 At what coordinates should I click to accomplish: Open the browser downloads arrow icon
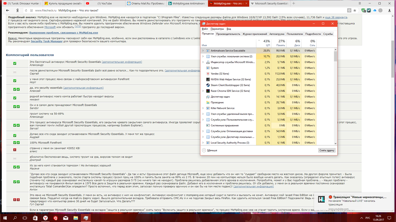click(389, 10)
